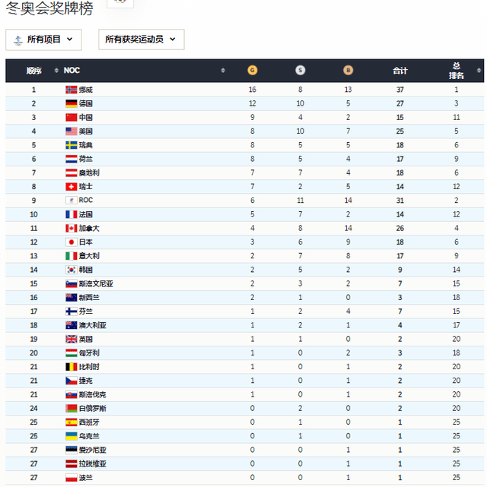This screenshot has width=487, height=487.
Task: Click the New Zealand flag icon
Action: pos(72,298)
